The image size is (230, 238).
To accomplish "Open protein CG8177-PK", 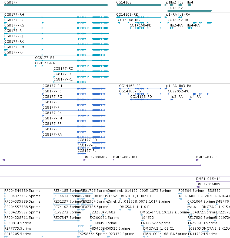I will pos(52,113).
